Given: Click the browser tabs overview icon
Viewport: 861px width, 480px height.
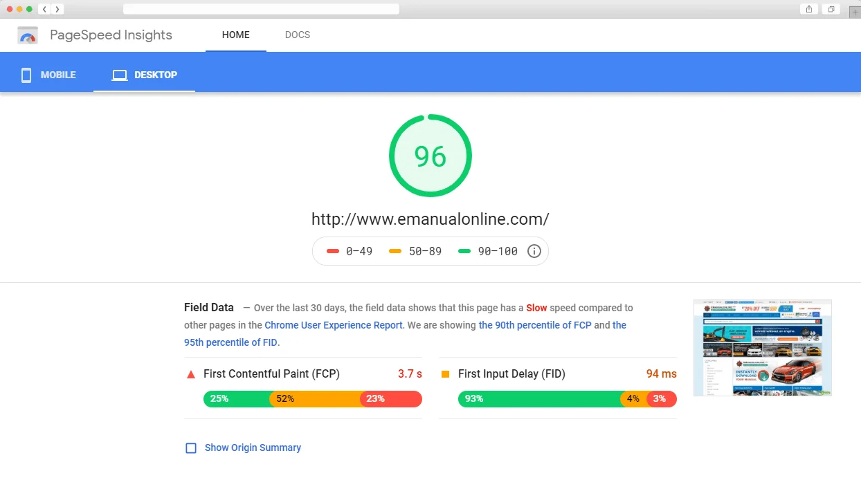Looking at the screenshot, I should point(831,9).
